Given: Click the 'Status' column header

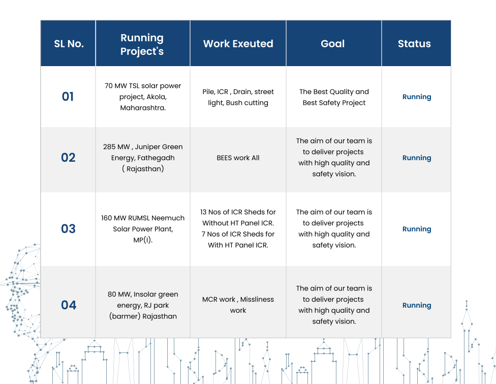Looking at the screenshot, I should [414, 44].
